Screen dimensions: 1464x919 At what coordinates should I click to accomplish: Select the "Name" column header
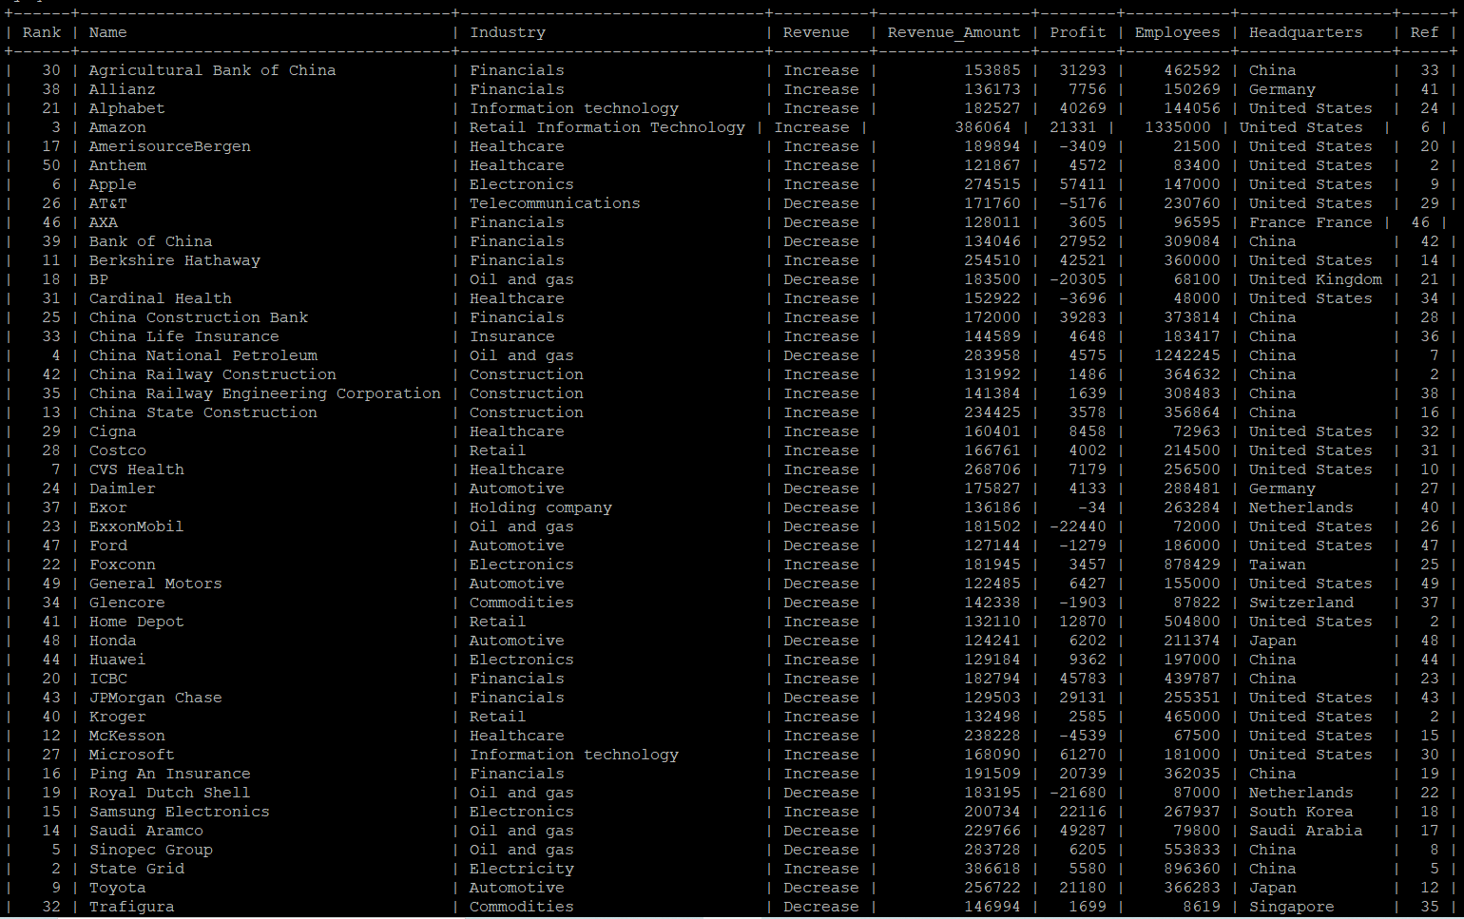tap(107, 32)
